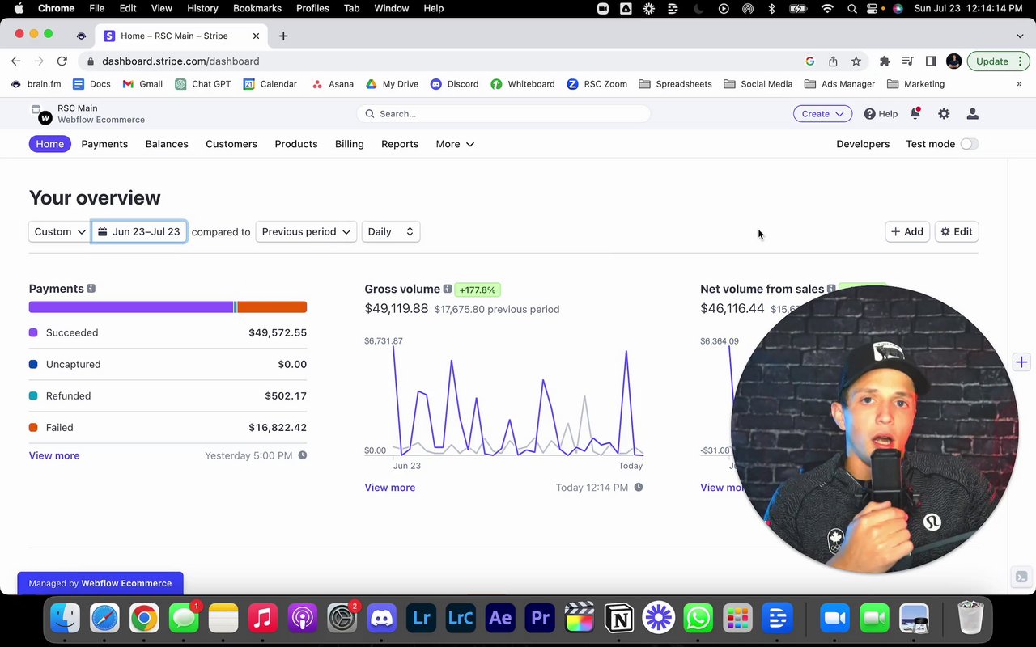Open the Spreadsheets bookmark folder

tap(676, 84)
